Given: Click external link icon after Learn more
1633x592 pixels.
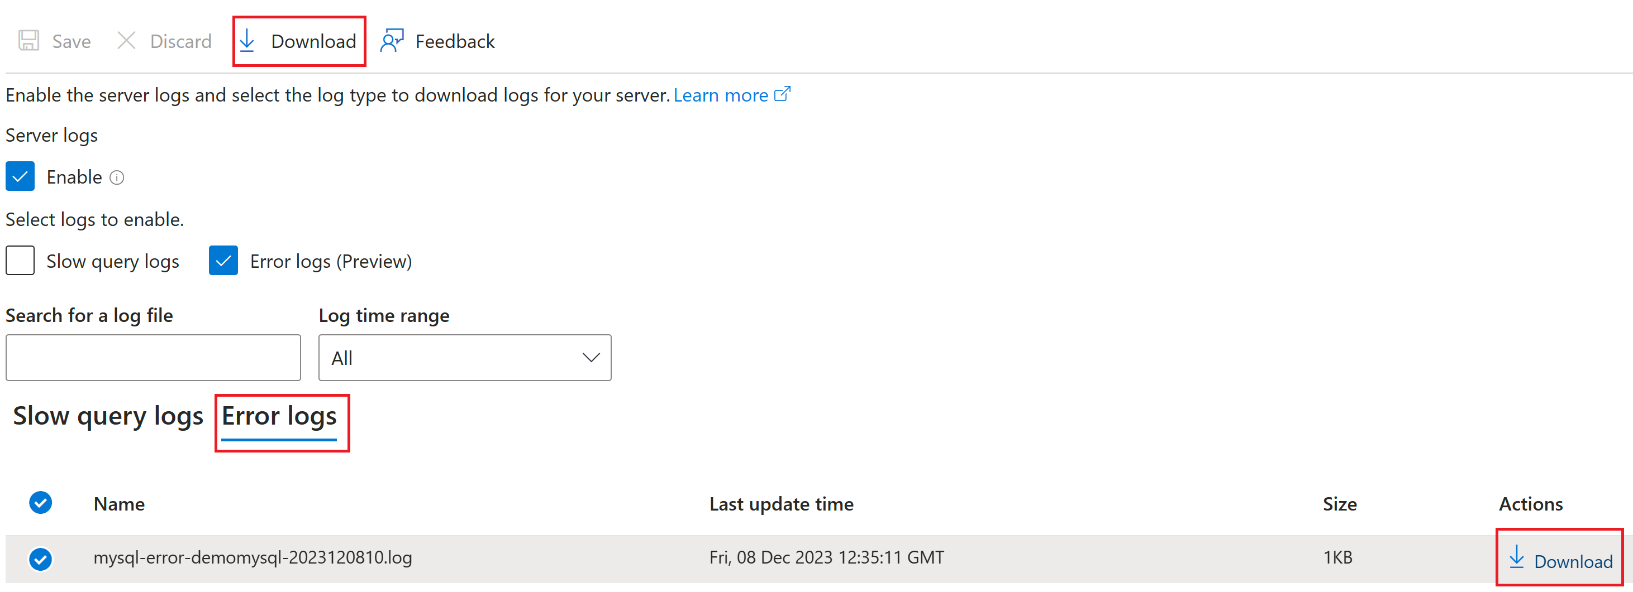Looking at the screenshot, I should [783, 94].
